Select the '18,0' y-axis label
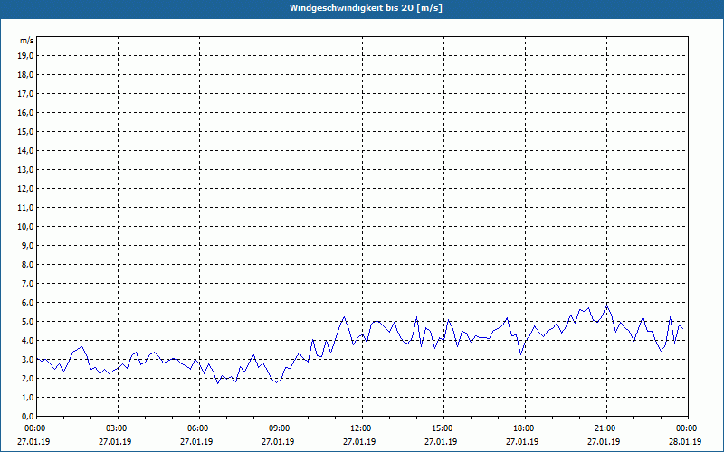724x452 pixels. [x=26, y=75]
